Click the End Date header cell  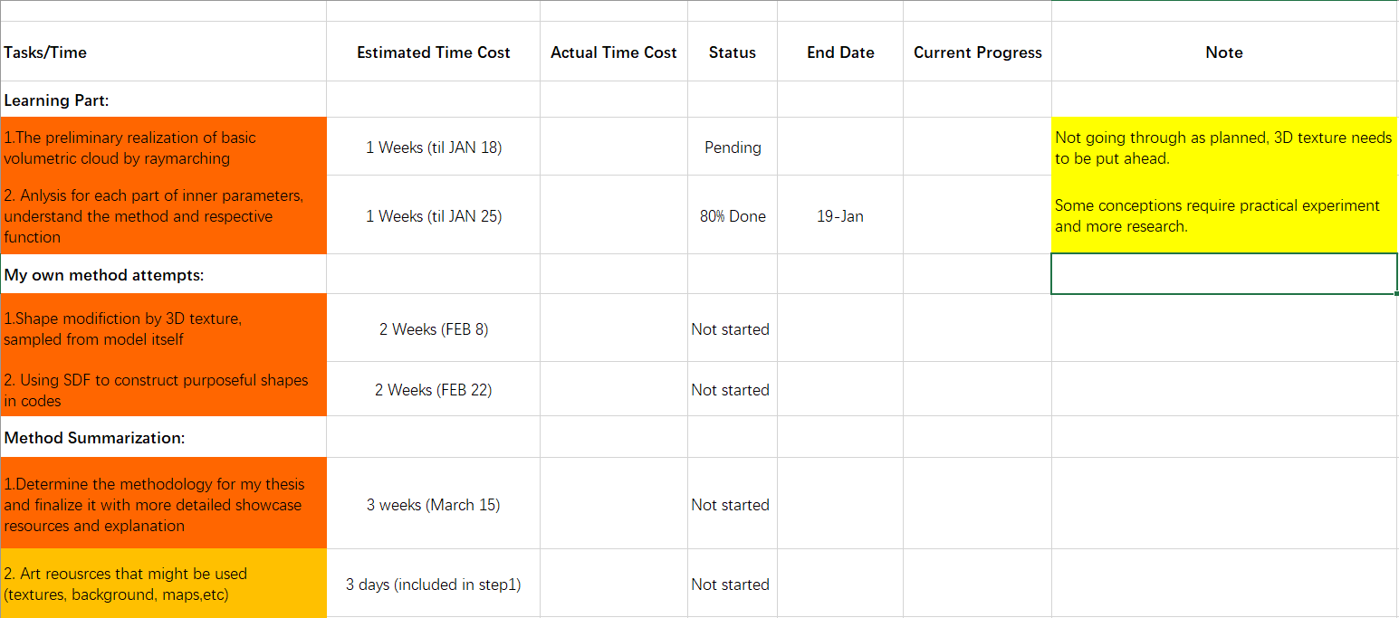point(839,52)
